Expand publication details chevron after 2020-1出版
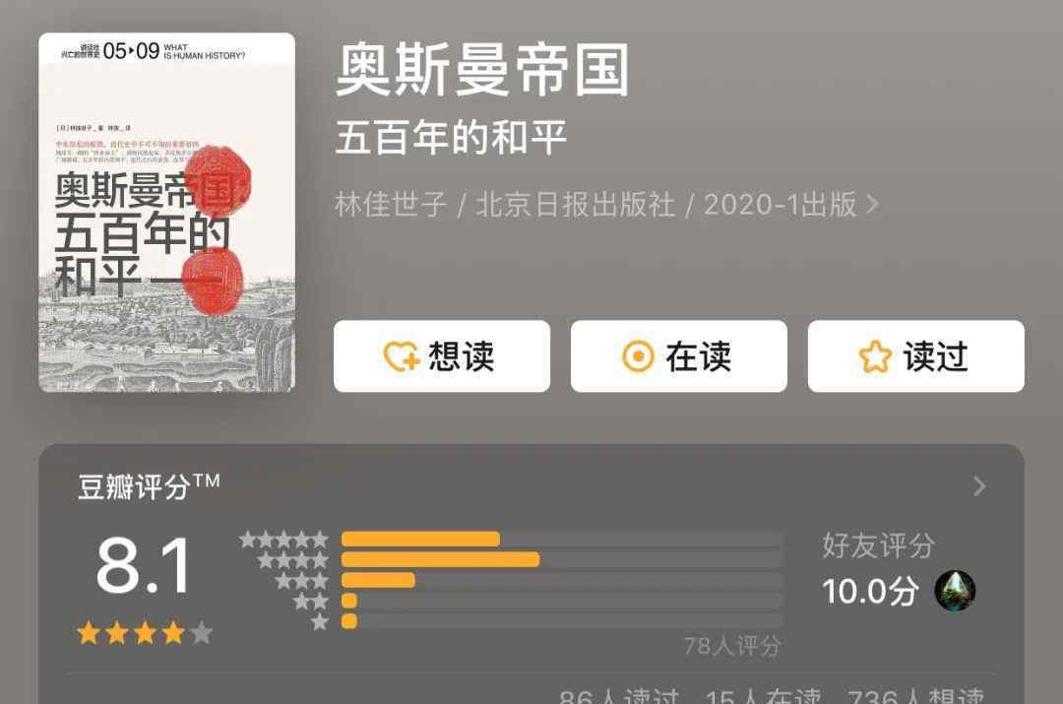This screenshot has height=704, width=1063. pos(872,204)
